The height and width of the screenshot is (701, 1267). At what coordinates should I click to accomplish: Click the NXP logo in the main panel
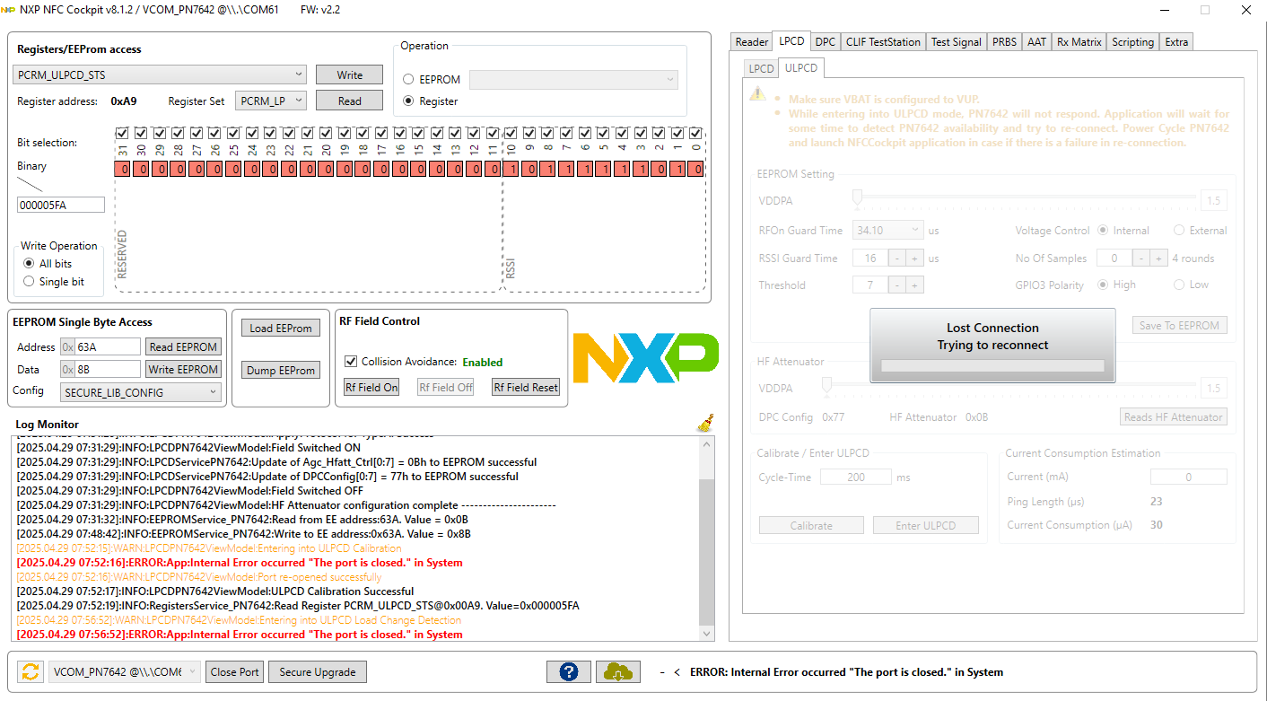tap(644, 357)
